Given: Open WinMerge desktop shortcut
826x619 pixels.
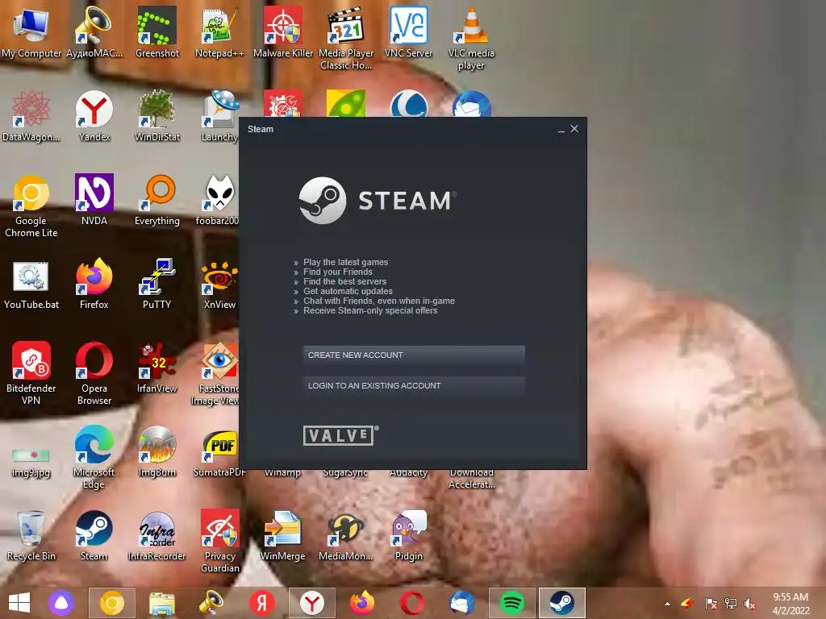Looking at the screenshot, I should 283,535.
